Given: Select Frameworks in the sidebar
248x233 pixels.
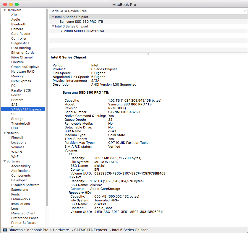Looking at the screenshot, I should pyautogui.click(x=21, y=199).
